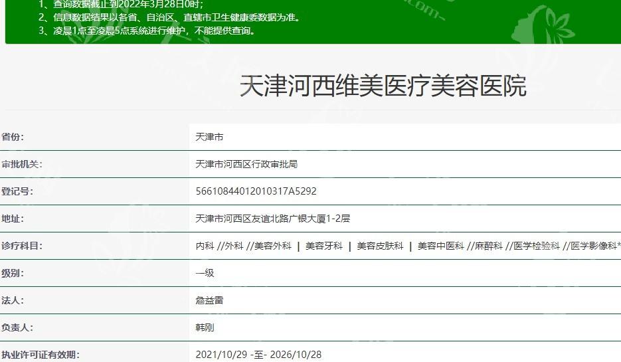The width and height of the screenshot is (621, 362).
Task: Click the 执业许可证有效期 label
Action: click(x=40, y=355)
